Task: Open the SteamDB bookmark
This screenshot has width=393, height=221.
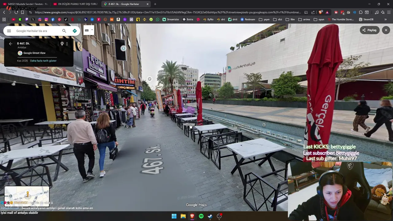Action: [x=366, y=19]
